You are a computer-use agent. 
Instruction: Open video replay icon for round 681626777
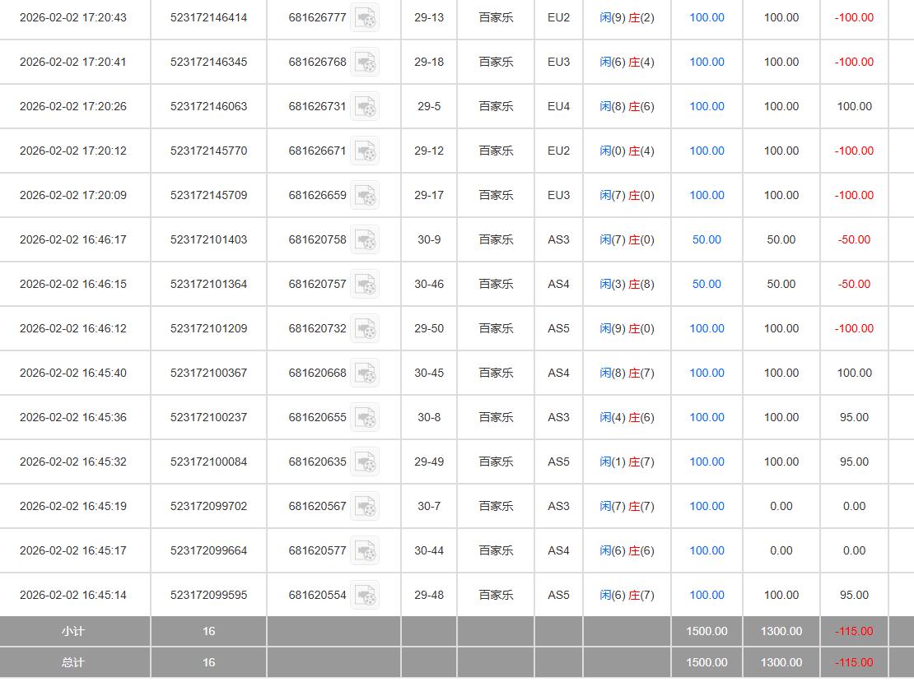(x=365, y=17)
